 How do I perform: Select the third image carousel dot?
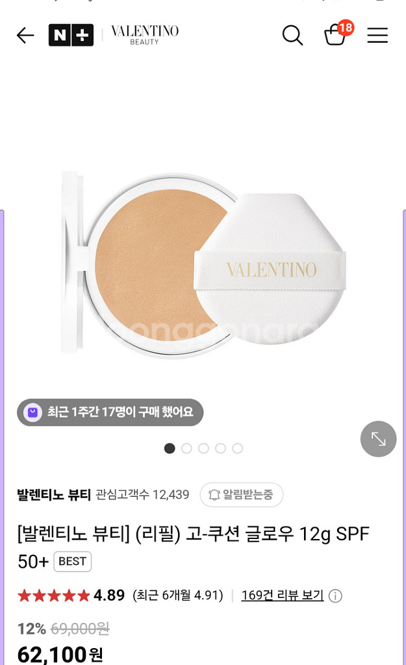(203, 448)
